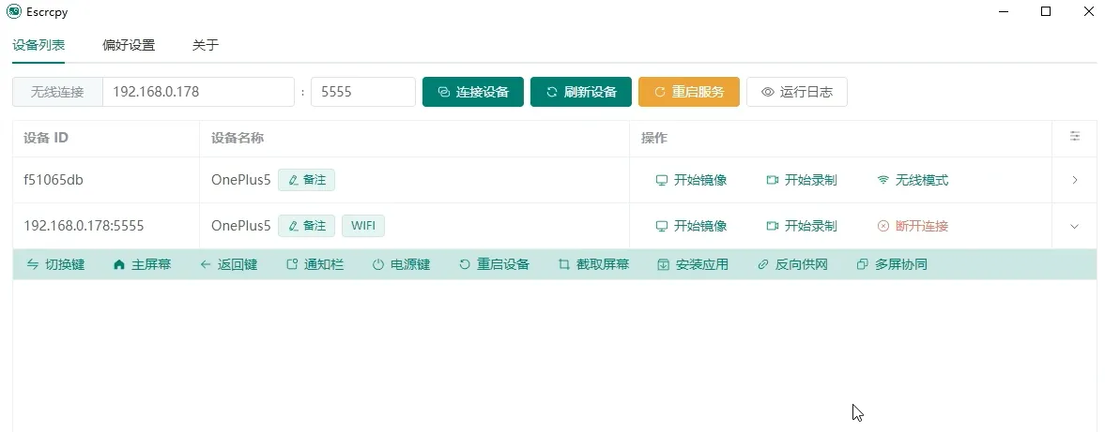Image resolution: width=1105 pixels, height=432 pixels.
Task: Expand the f51065db device row chevron
Action: click(1075, 180)
